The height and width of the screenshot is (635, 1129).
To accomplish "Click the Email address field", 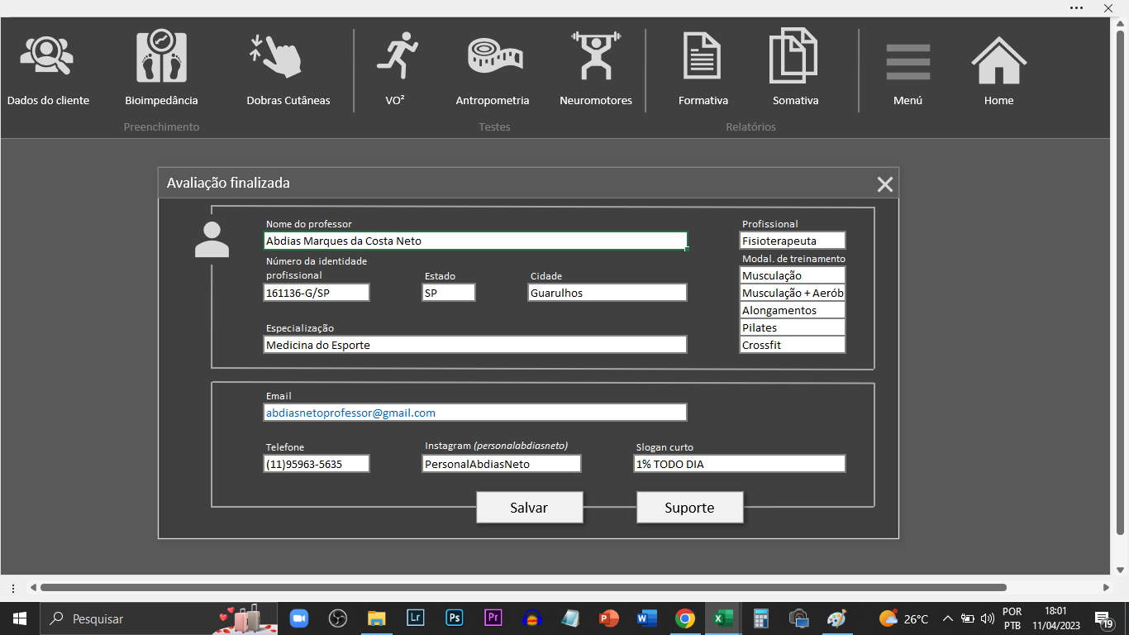I will 474,413.
